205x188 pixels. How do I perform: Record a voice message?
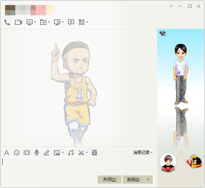(37, 153)
